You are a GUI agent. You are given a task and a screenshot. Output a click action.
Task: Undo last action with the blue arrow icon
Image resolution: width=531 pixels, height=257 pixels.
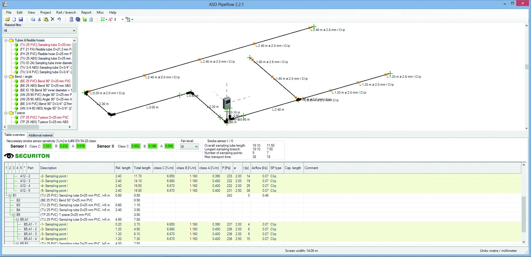pos(59,19)
